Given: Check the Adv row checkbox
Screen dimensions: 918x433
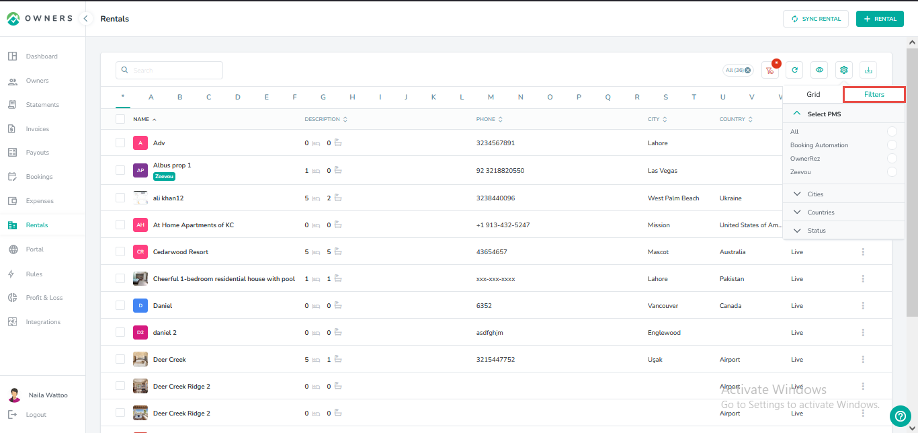Looking at the screenshot, I should 120,143.
